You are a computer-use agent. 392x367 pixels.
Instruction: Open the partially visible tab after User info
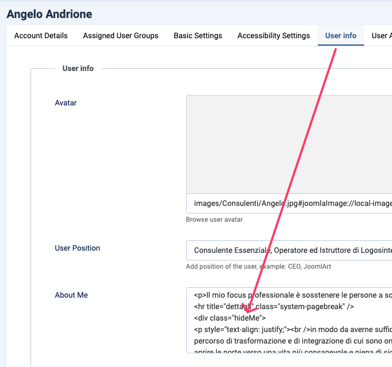pos(381,35)
